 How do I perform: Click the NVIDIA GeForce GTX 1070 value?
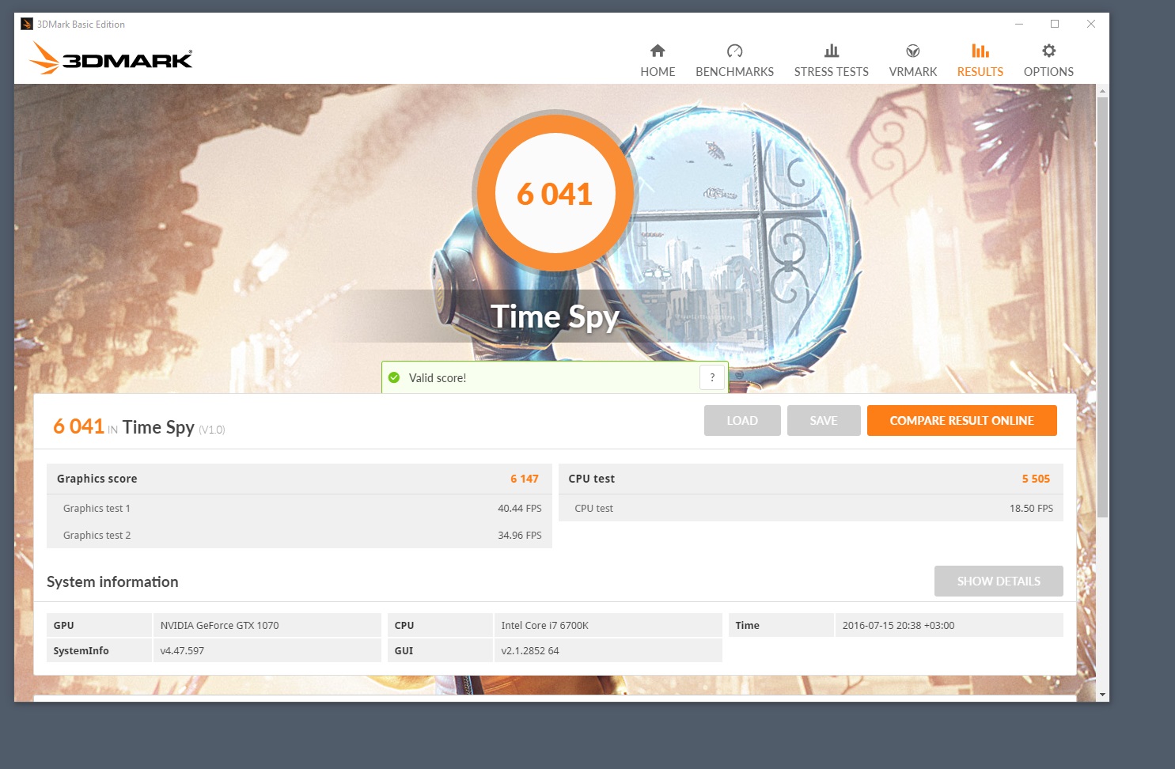[219, 625]
